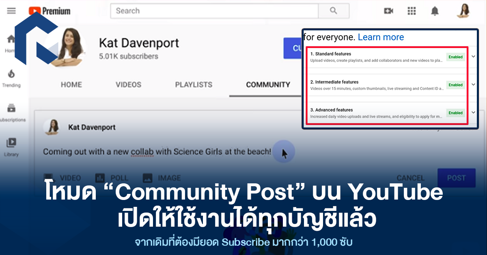Screen dimensions: 487x255
Task: Click the search magnifier button
Action: click(x=334, y=11)
